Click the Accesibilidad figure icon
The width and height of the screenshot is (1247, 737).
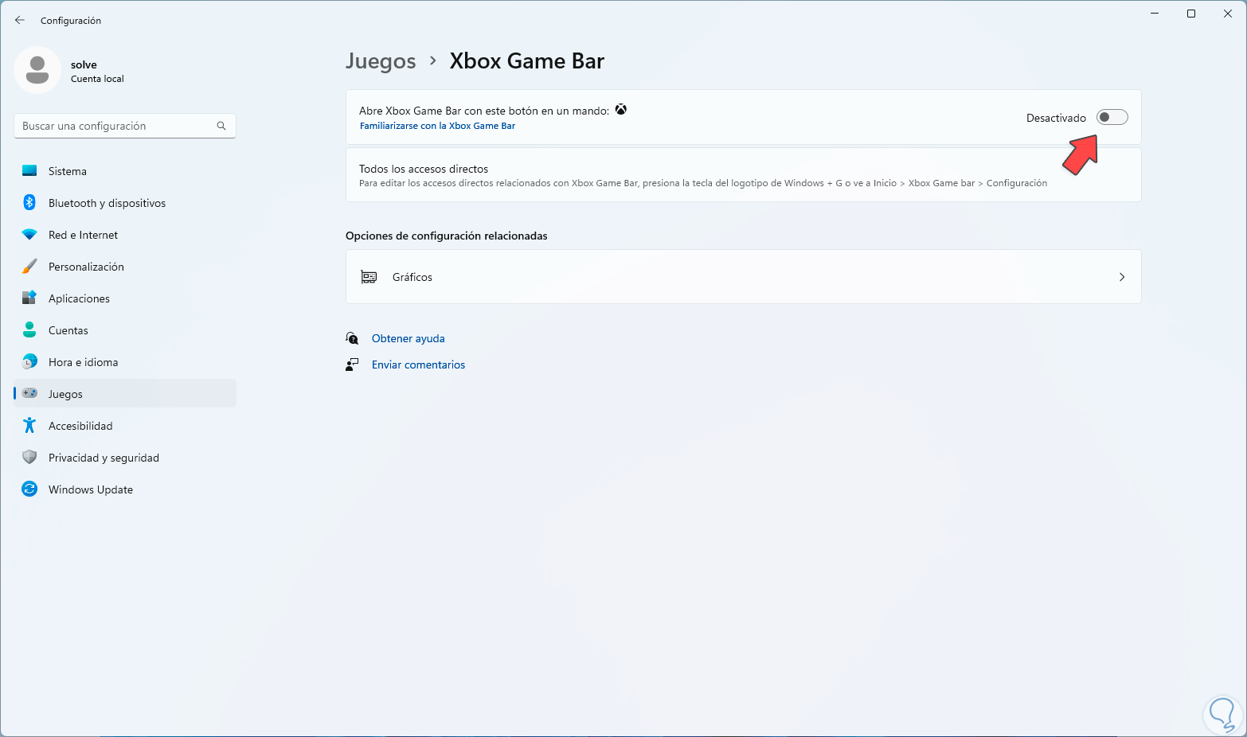[29, 426]
